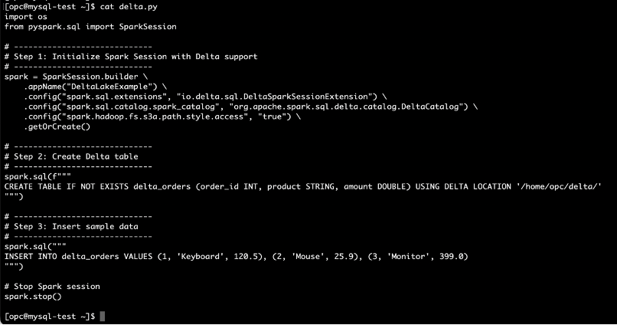
Task: Click the terminal cursor block at the prompt
Action: tap(102, 317)
